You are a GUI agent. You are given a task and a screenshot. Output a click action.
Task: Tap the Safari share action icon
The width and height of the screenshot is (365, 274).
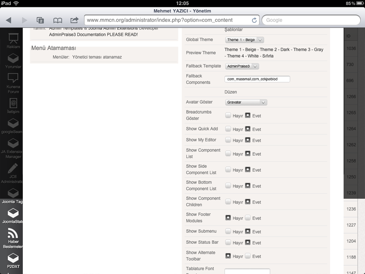(74, 20)
